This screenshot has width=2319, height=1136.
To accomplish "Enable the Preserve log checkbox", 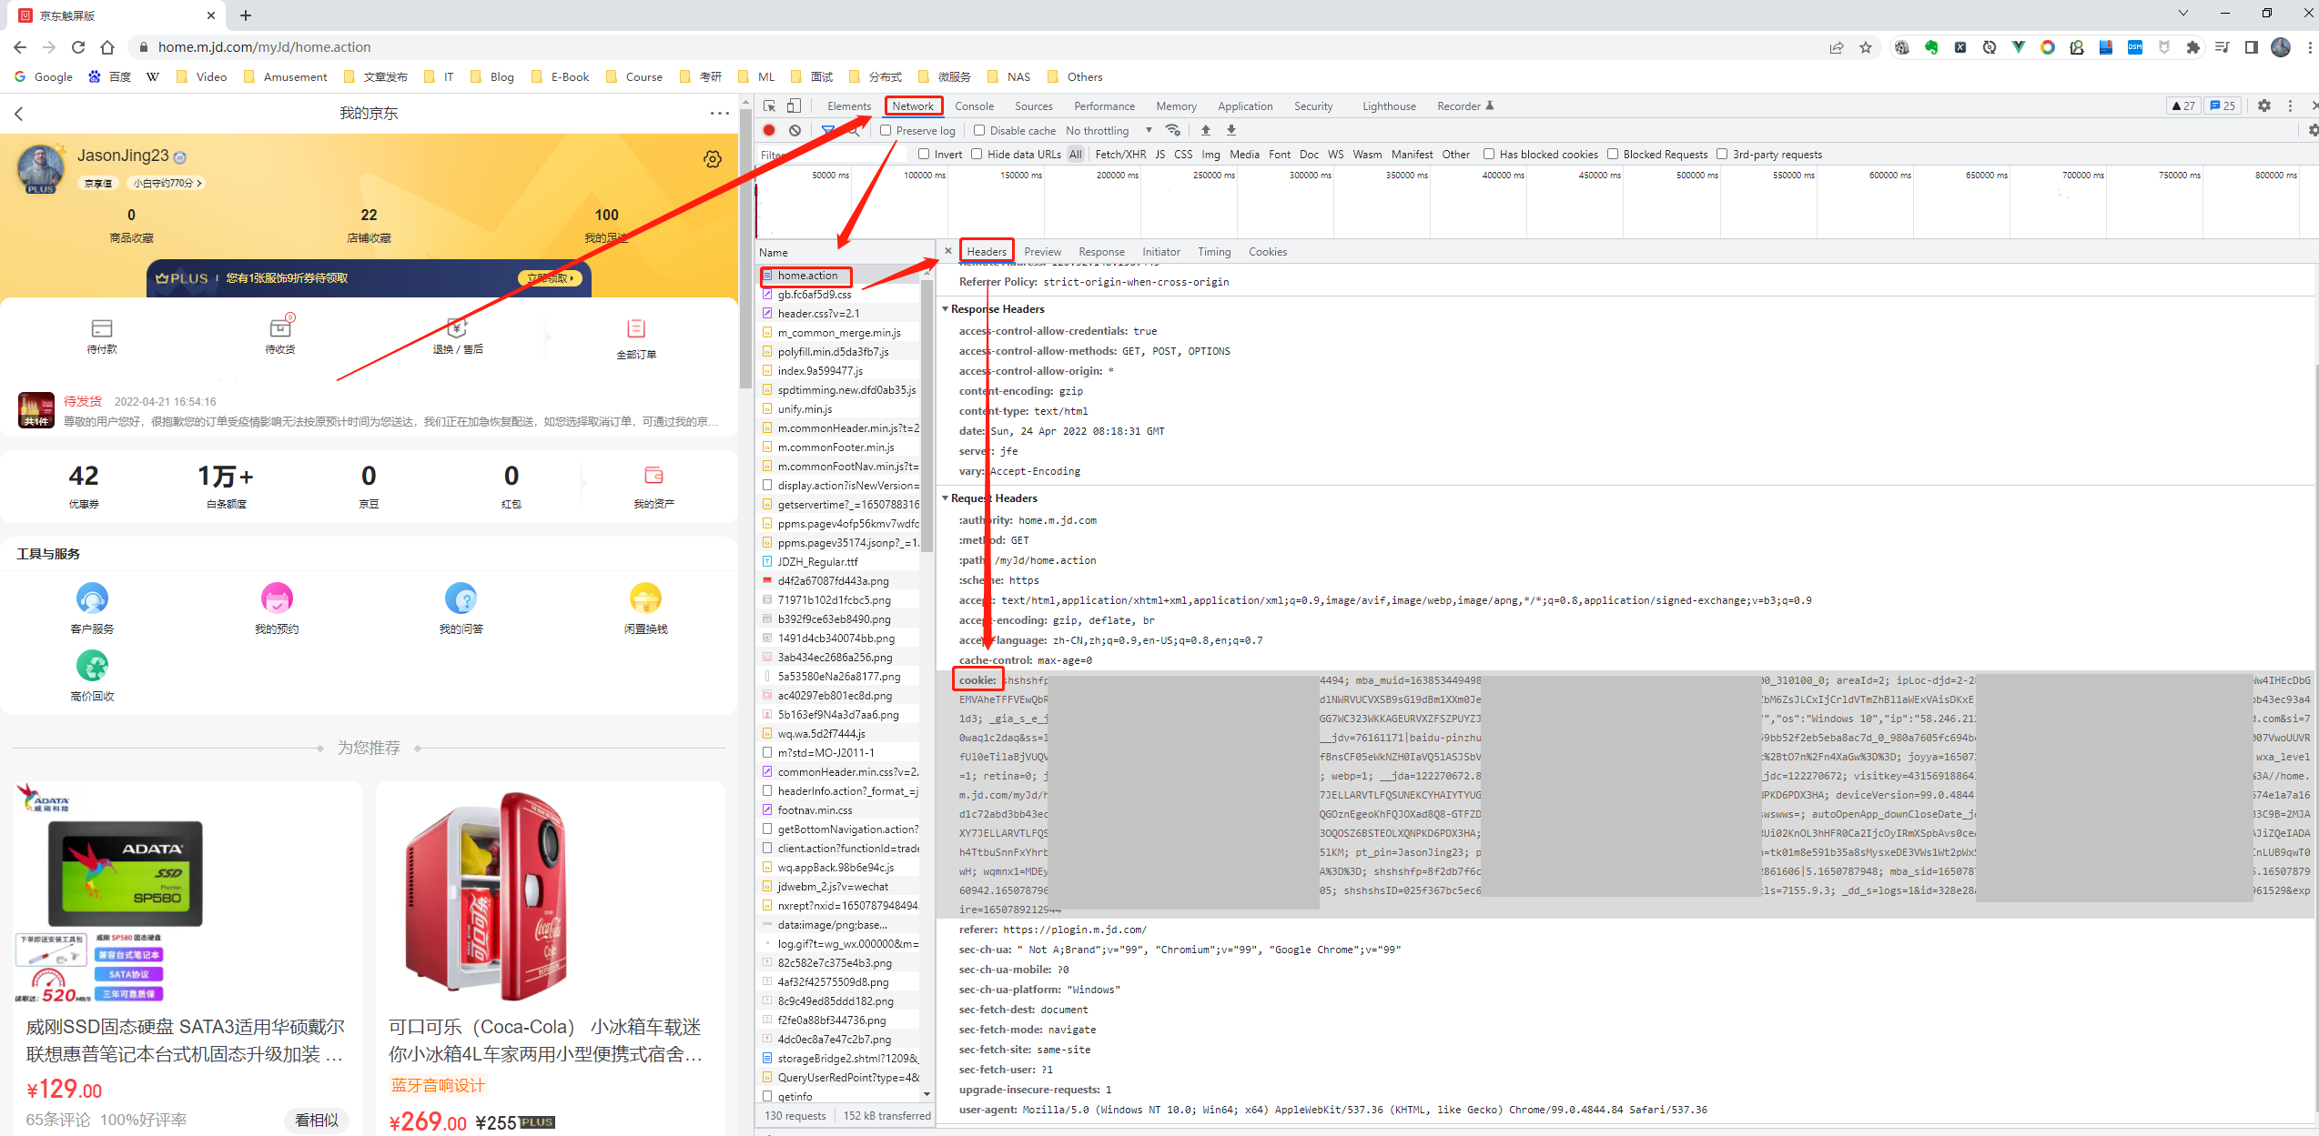I will pos(886,130).
